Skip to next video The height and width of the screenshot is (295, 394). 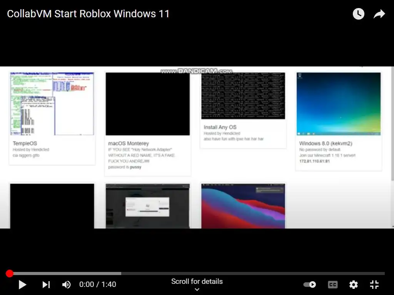point(46,285)
